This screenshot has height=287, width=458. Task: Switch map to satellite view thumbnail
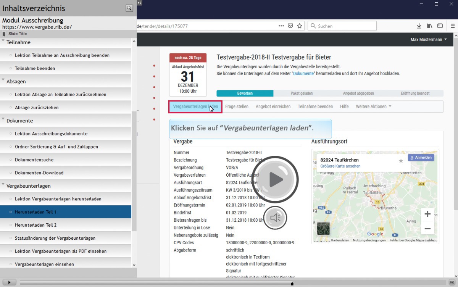[x=323, y=229]
